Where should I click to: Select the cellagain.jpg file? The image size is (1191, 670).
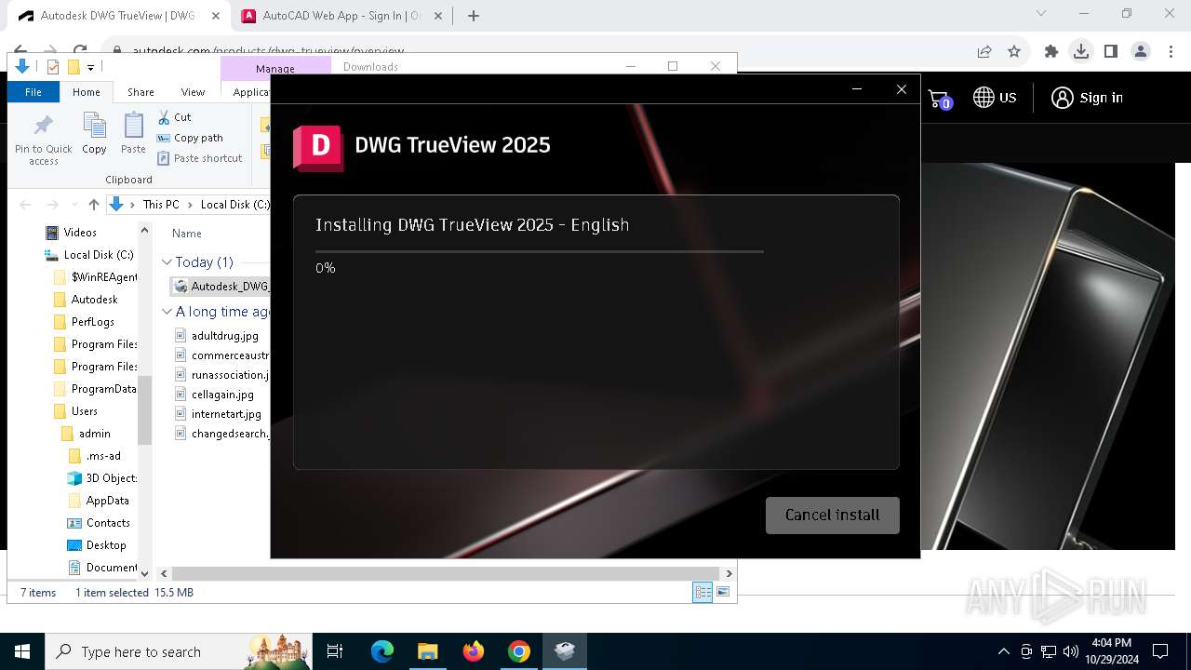(222, 395)
